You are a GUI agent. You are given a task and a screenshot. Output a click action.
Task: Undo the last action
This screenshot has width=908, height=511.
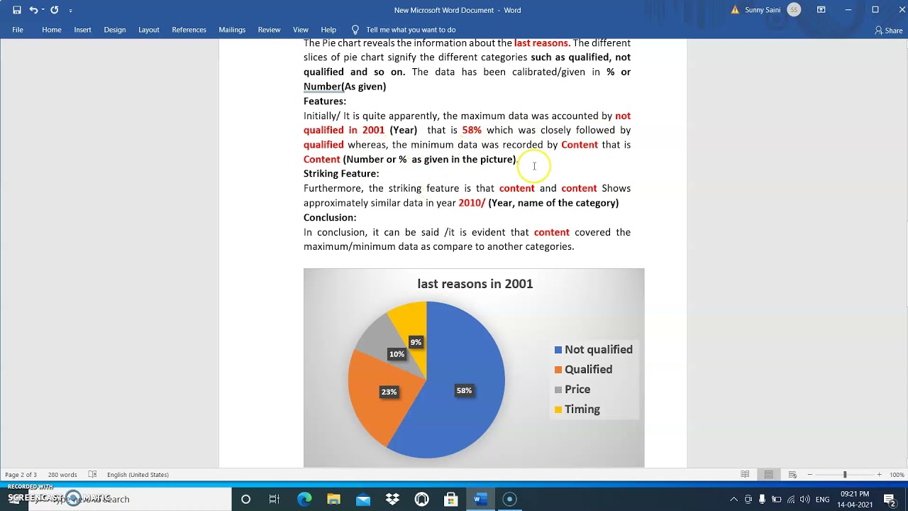coord(33,10)
